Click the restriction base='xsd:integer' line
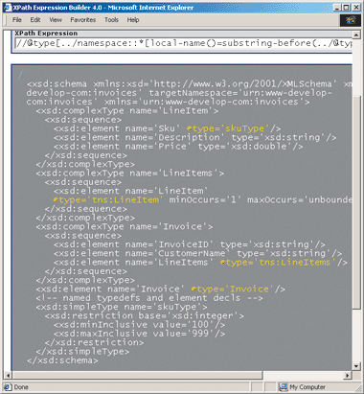This screenshot has height=394, width=364. (x=145, y=315)
